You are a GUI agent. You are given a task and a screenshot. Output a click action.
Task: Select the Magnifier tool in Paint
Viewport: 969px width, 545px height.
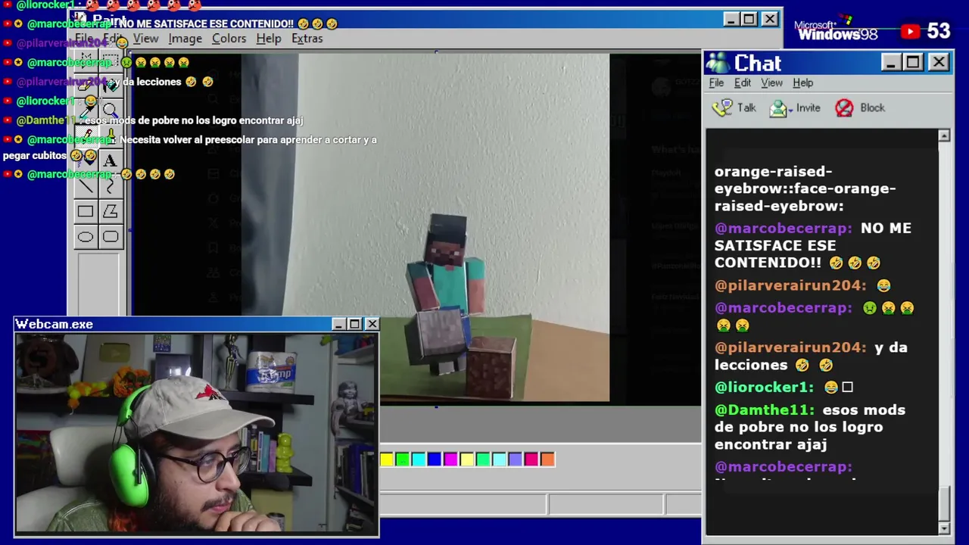111,110
